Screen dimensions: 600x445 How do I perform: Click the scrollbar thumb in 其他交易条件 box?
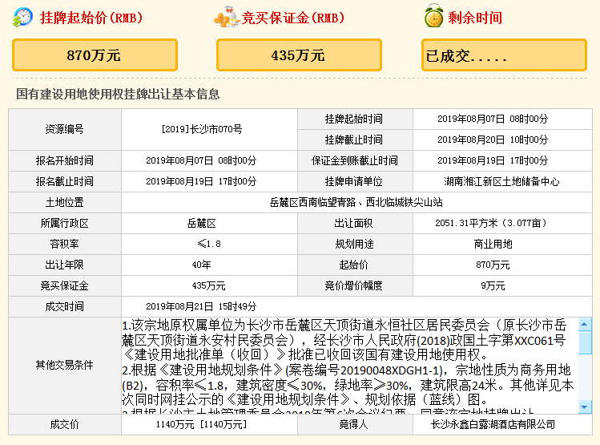585,343
